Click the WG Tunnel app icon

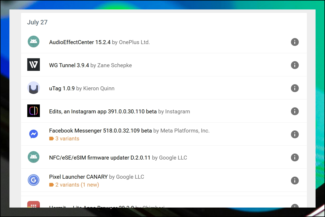pyautogui.click(x=34, y=65)
